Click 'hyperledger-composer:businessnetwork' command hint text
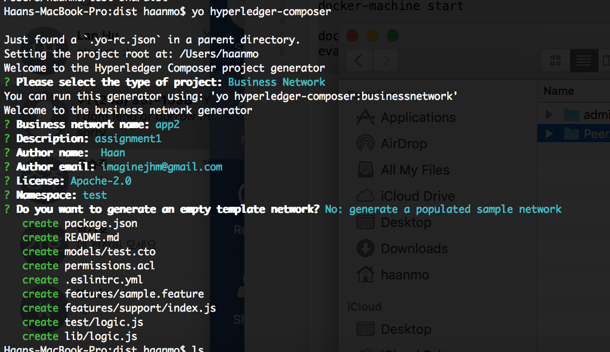Viewport: 610px width, 352px height. point(344,96)
